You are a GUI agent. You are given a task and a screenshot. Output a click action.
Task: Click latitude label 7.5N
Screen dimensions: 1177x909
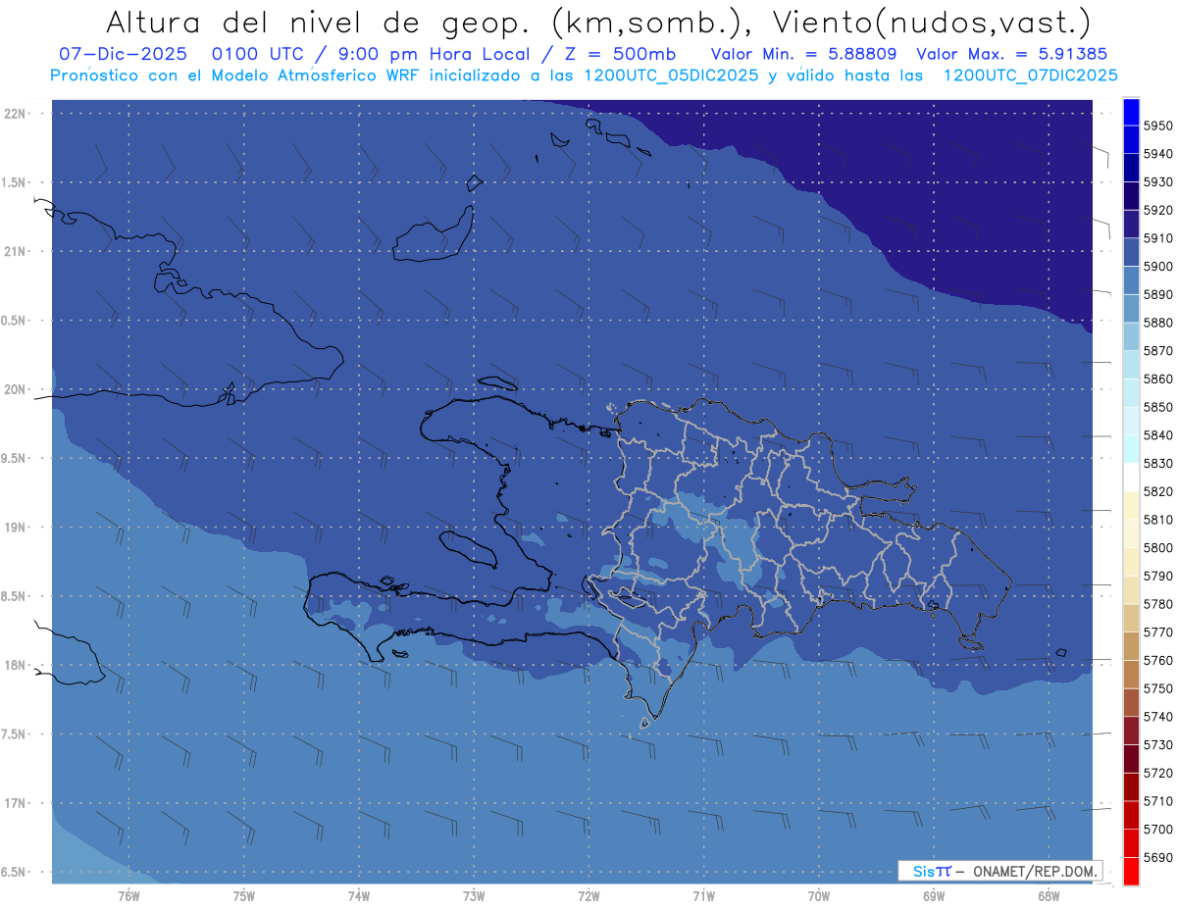[14, 734]
